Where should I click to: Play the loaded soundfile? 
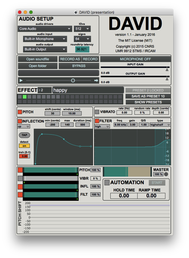(21, 80)
